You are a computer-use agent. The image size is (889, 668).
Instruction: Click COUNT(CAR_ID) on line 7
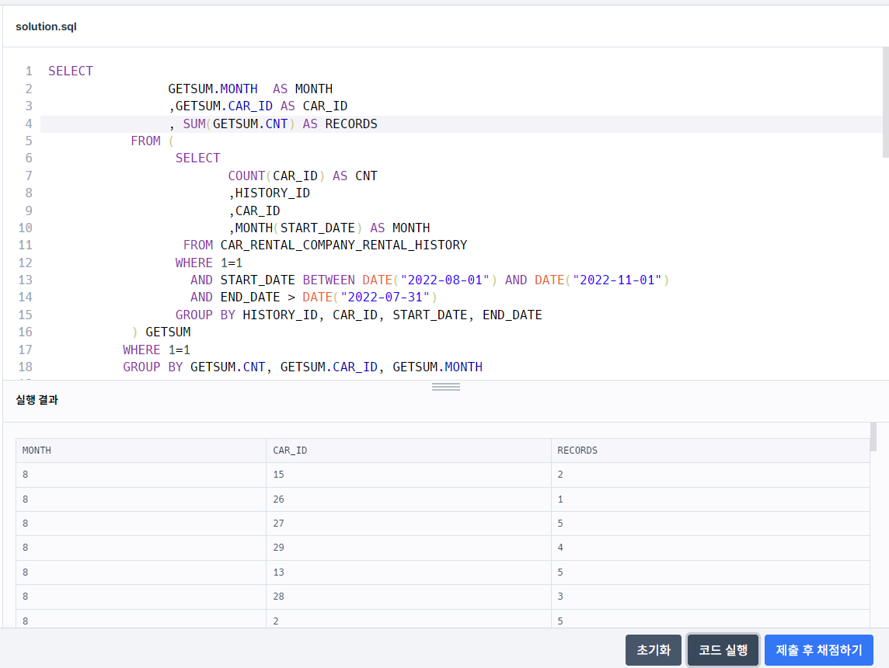[x=276, y=176]
